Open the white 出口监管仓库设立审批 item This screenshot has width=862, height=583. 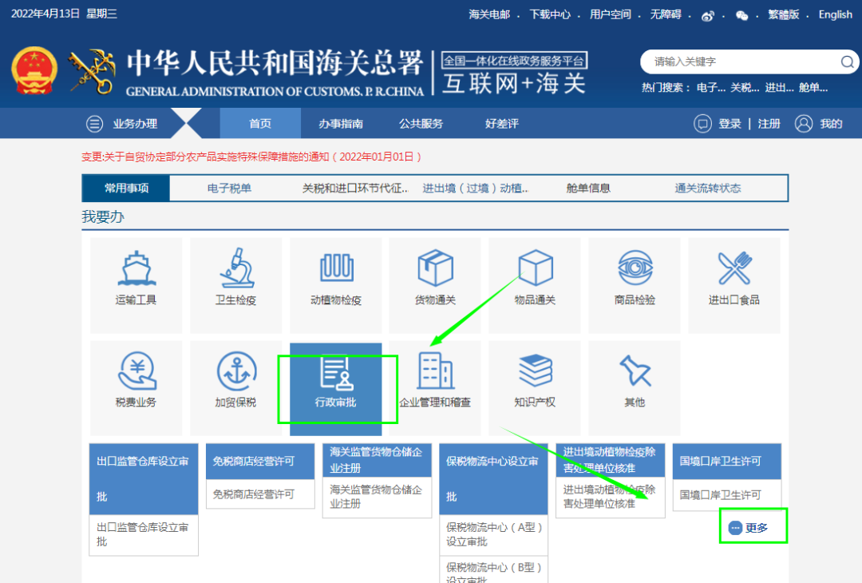(144, 534)
